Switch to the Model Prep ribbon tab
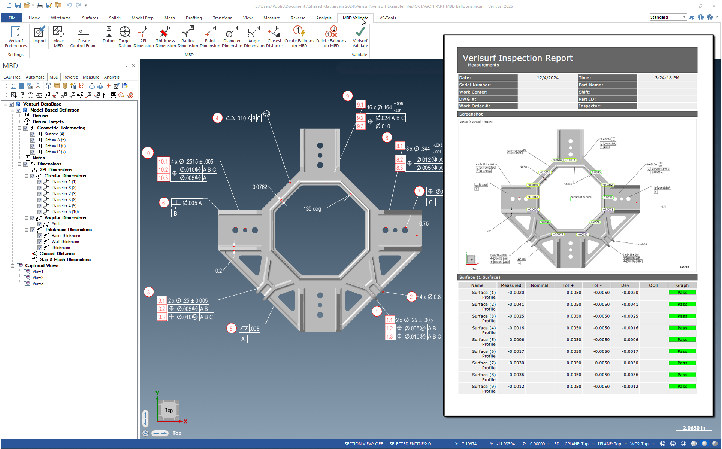Viewport: 722px width, 449px height. (x=142, y=18)
